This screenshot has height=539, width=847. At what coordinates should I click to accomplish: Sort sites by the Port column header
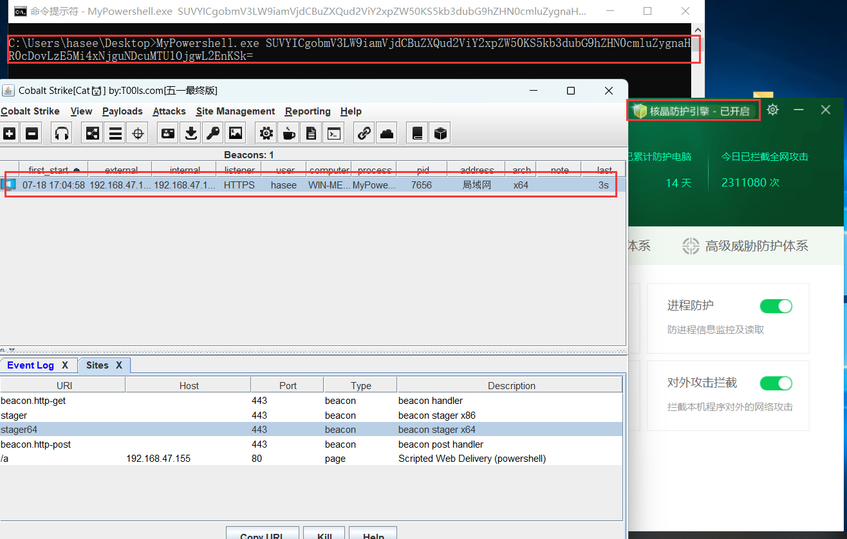288,385
